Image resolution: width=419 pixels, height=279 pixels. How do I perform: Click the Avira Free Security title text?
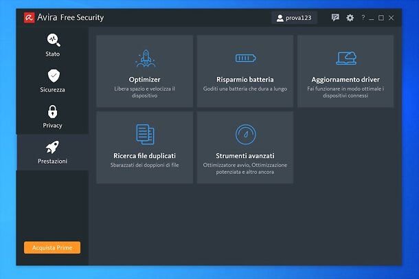click(71, 18)
